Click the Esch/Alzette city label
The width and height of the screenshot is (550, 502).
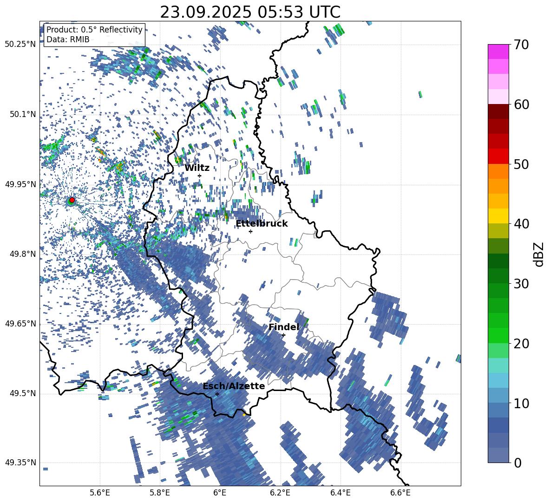234,386
